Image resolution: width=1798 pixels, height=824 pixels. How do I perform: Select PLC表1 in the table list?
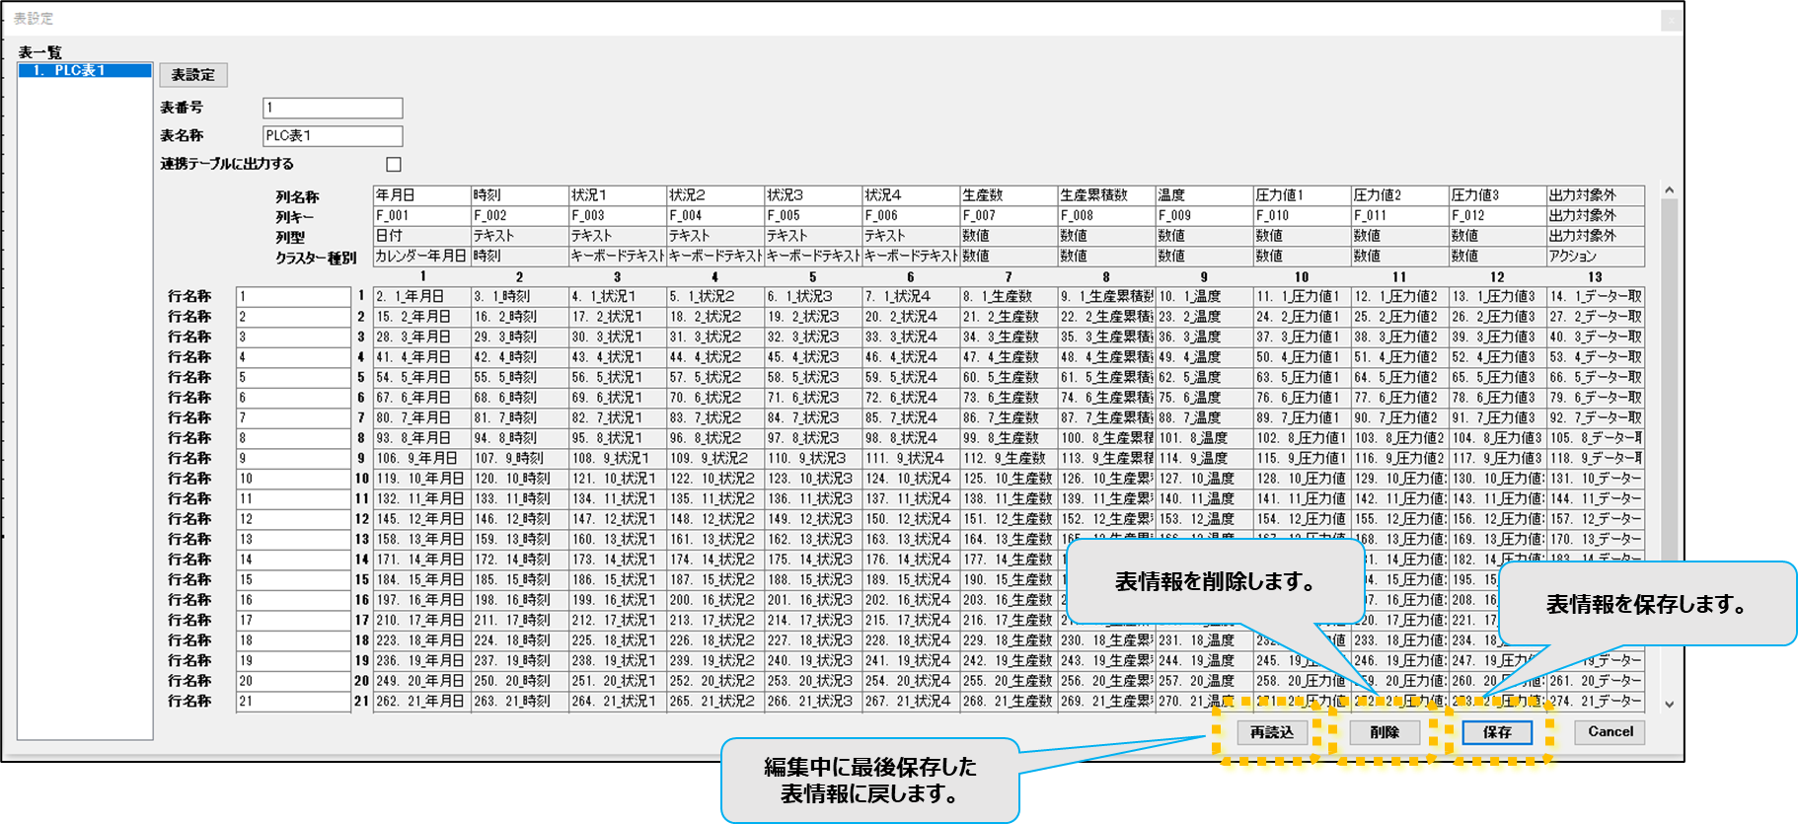85,71
